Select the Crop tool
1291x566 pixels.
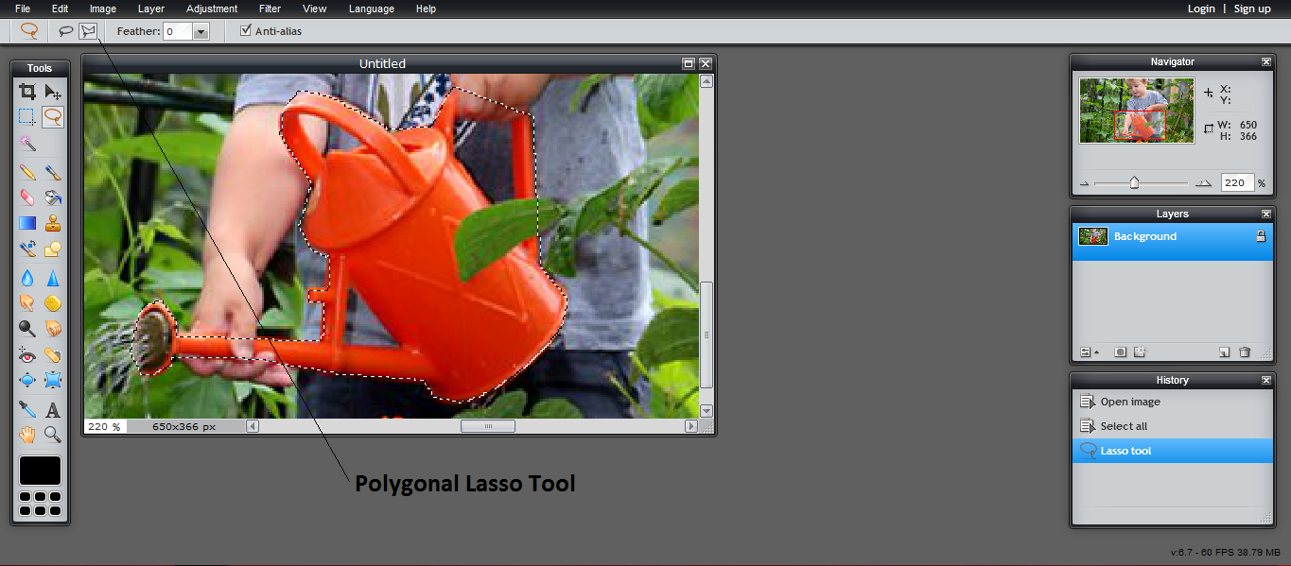(x=27, y=92)
